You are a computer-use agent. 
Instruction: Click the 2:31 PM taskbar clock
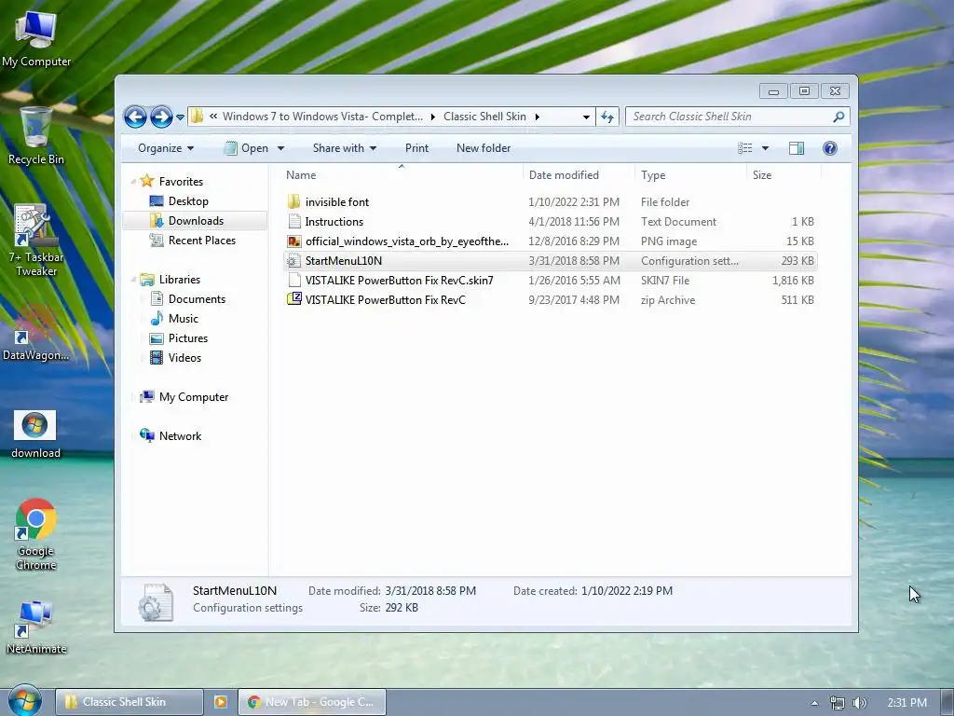[906, 703]
